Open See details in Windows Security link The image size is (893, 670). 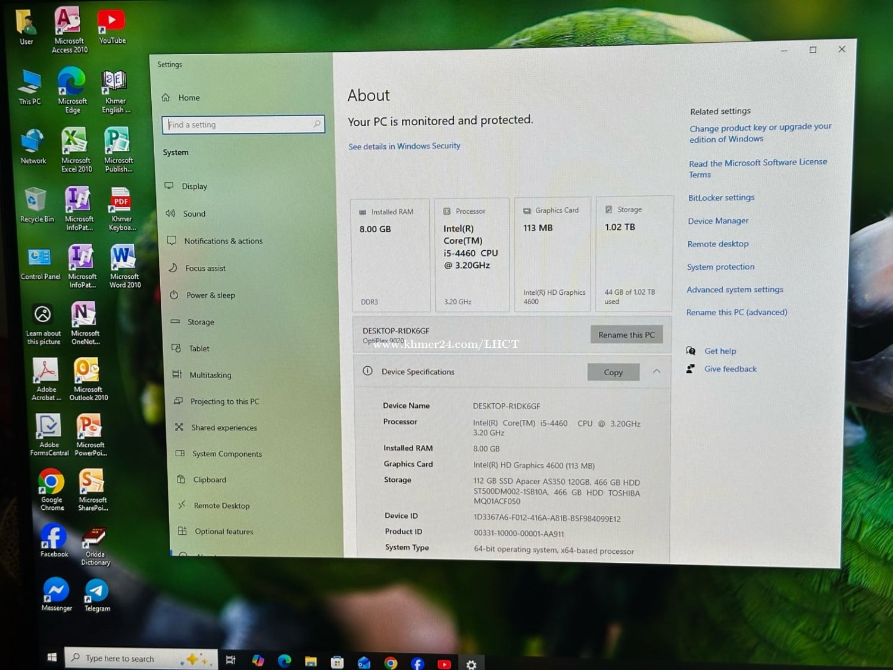point(404,147)
